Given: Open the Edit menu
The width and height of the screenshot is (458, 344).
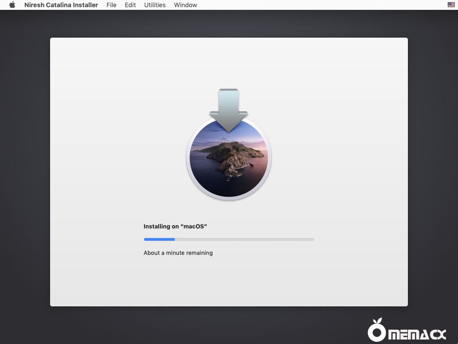Looking at the screenshot, I should [x=130, y=5].
